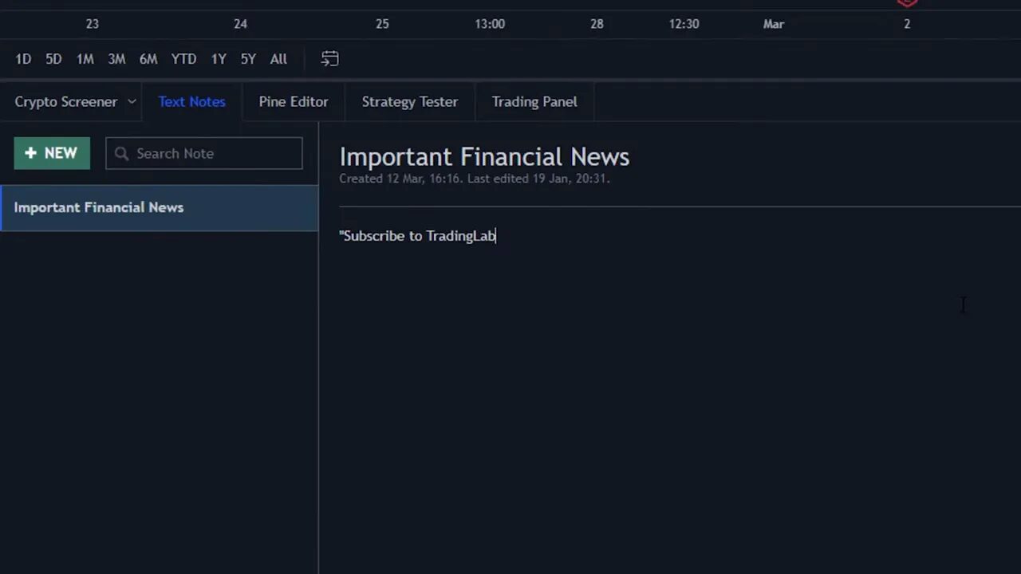Select the Text Notes tab
The height and width of the screenshot is (574, 1021).
[x=191, y=101]
